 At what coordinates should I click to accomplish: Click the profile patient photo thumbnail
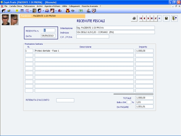click(14, 20)
